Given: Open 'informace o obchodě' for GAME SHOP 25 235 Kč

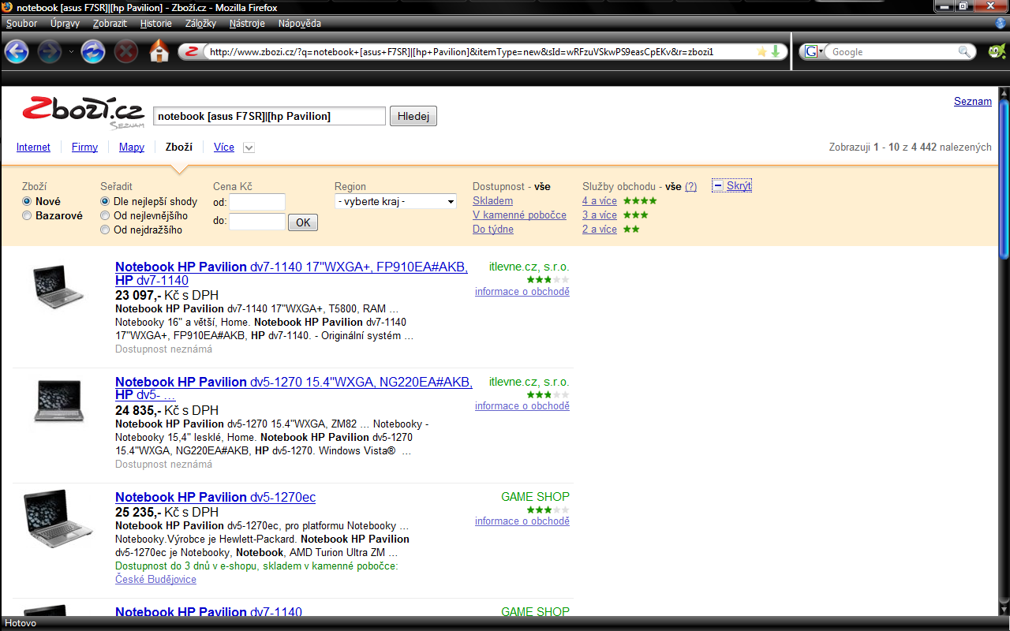Looking at the screenshot, I should pos(522,521).
